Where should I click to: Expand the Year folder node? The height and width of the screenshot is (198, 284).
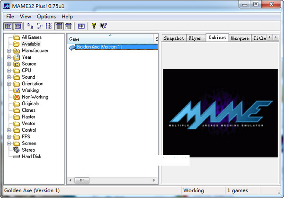click(x=9, y=57)
